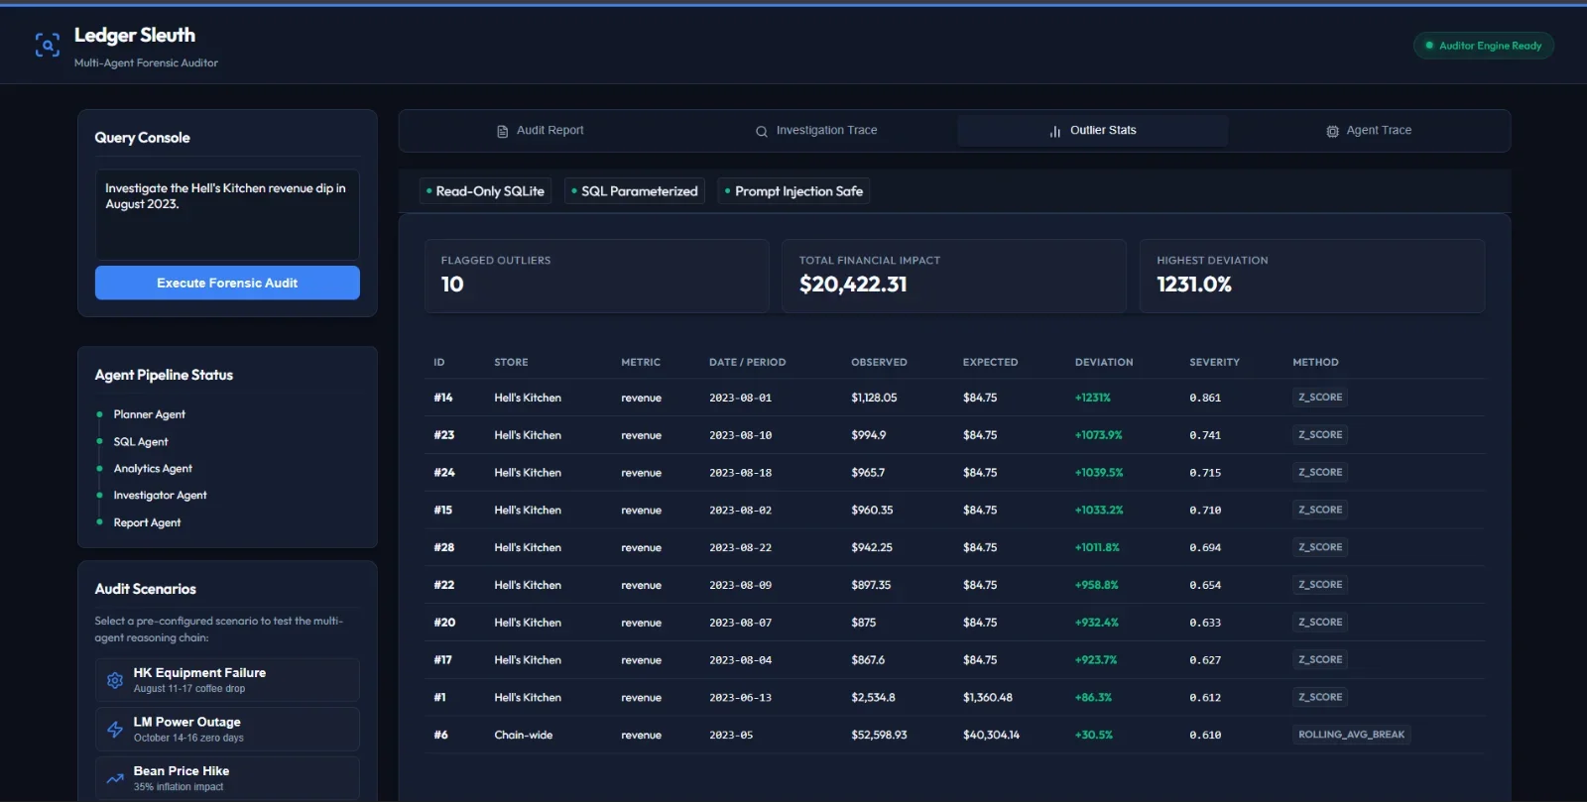The height and width of the screenshot is (802, 1587).
Task: Click the Execute Forensic Audit button
Action: pos(227,283)
